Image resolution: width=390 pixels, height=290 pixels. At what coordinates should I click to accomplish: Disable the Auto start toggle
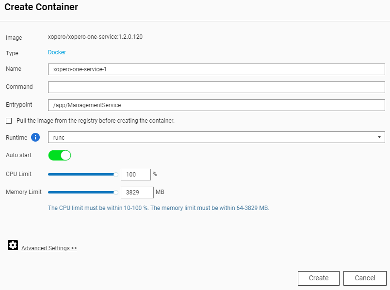(59, 155)
